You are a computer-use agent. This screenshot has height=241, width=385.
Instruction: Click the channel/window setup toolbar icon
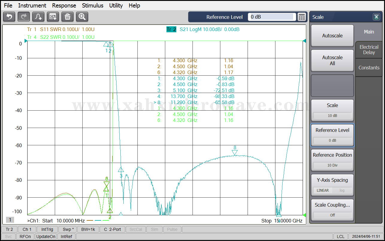click(53, 17)
